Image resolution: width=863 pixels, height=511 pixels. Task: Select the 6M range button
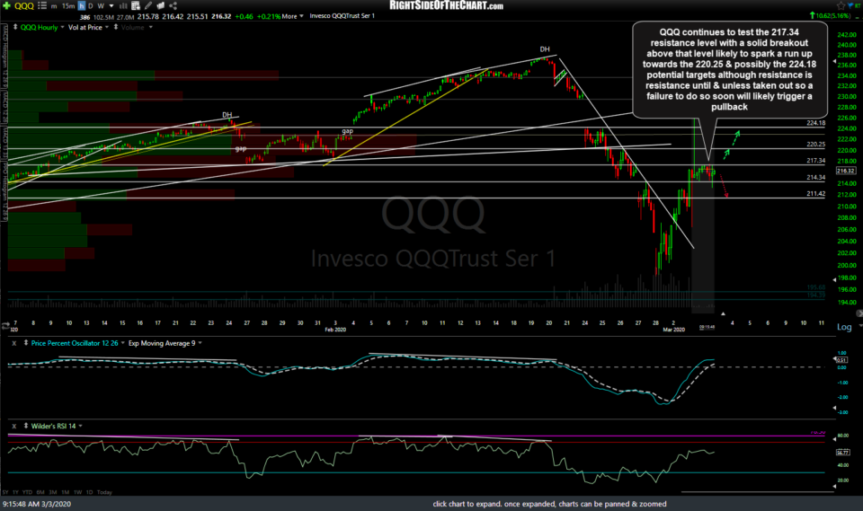pyautogui.click(x=40, y=492)
